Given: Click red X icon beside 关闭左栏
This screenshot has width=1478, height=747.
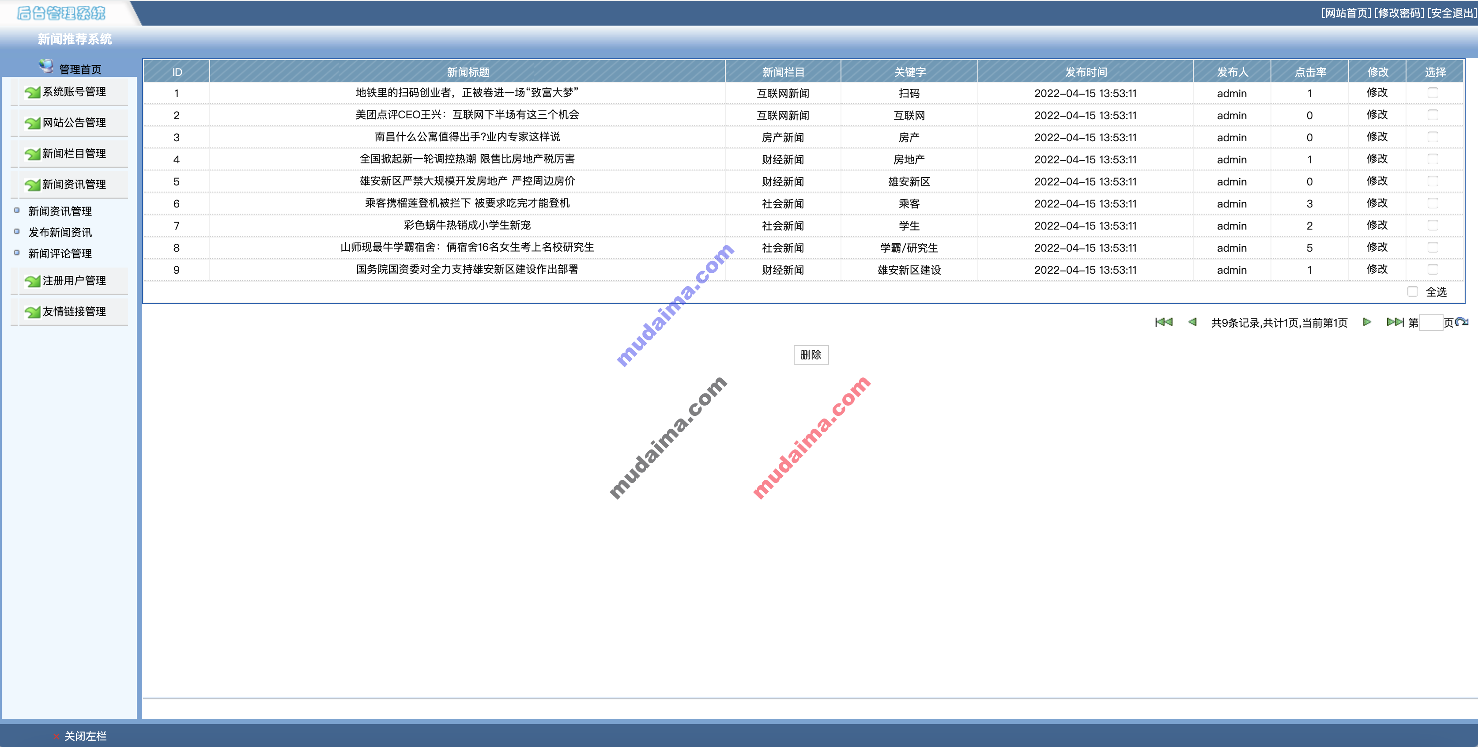Looking at the screenshot, I should [x=56, y=736].
